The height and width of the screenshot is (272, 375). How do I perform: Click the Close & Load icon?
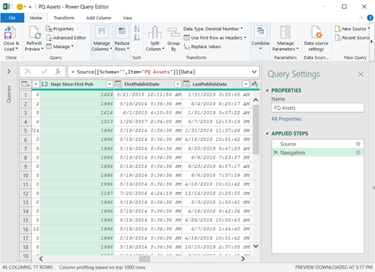pyautogui.click(x=10, y=33)
